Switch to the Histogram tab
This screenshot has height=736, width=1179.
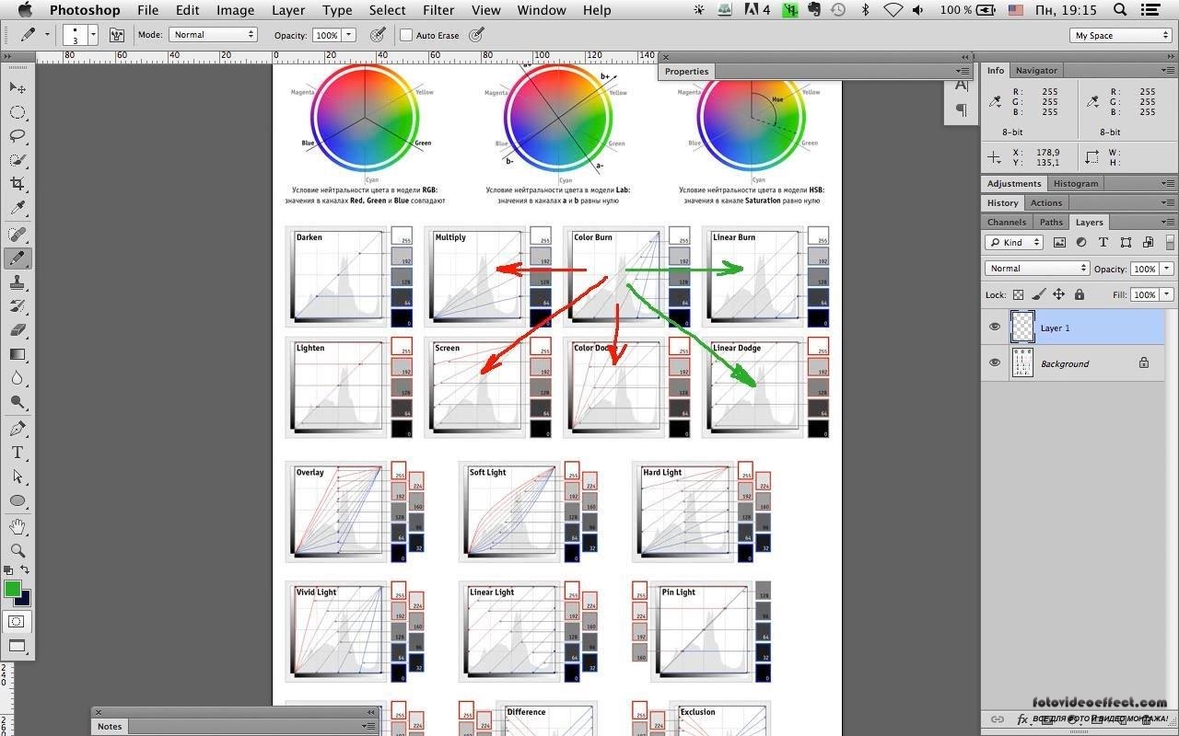[1075, 183]
